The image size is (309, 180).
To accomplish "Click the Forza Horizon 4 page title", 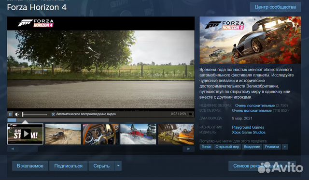I will click(x=37, y=7).
